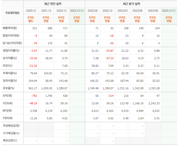Click the BPS value 6,613
Image resolution: width=179 pixels, height=146 pixels.
point(95,111)
